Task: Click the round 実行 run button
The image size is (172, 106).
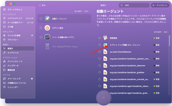Action: pos(104,98)
